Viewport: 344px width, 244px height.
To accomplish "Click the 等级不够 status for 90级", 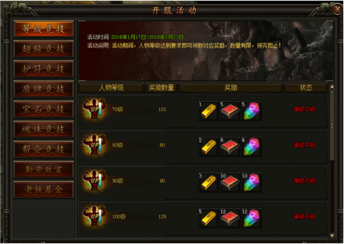I will (304, 181).
